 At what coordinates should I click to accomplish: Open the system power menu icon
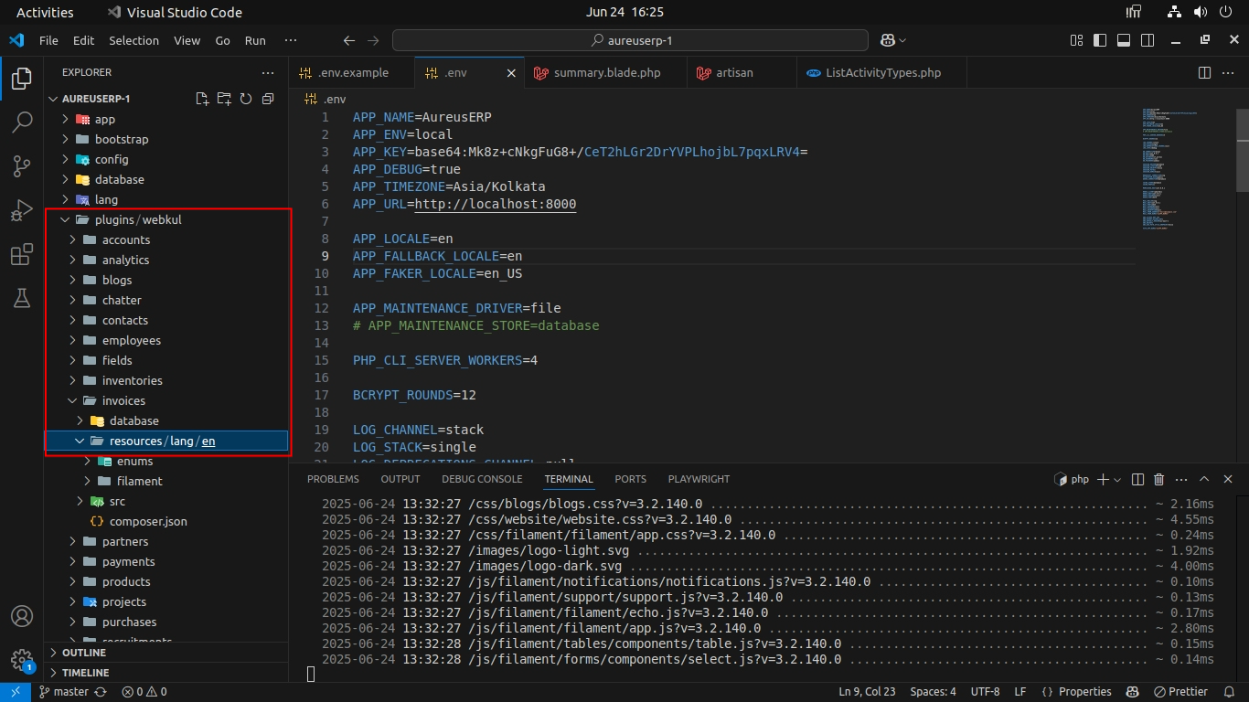pos(1225,12)
